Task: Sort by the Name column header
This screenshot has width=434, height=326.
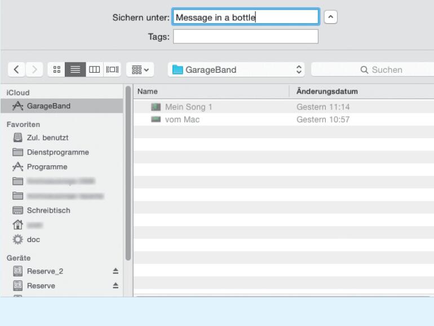Action: (x=211, y=91)
